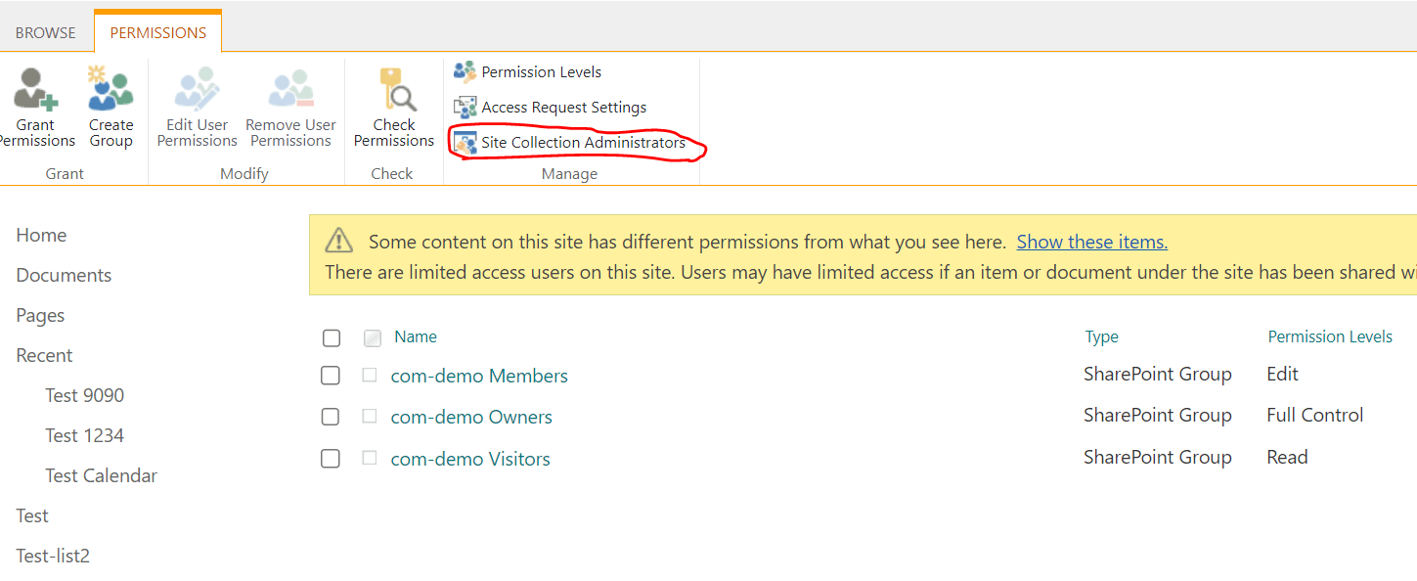Open Permission Levels in Manage group
The height and width of the screenshot is (581, 1417).
coord(528,72)
